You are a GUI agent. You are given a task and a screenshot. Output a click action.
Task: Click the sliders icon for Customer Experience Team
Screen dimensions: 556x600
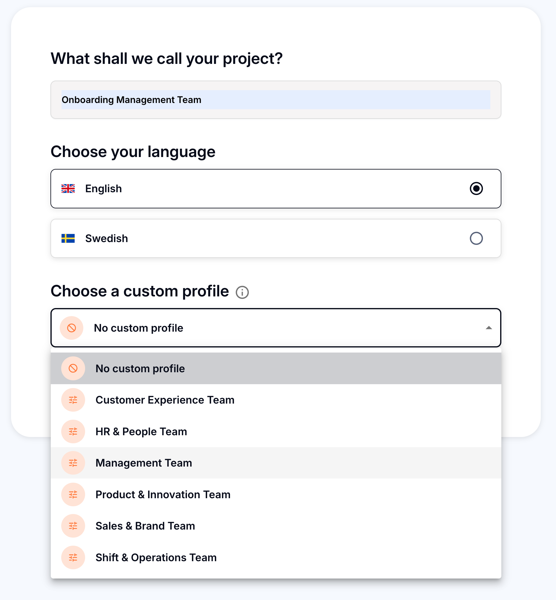coord(73,400)
